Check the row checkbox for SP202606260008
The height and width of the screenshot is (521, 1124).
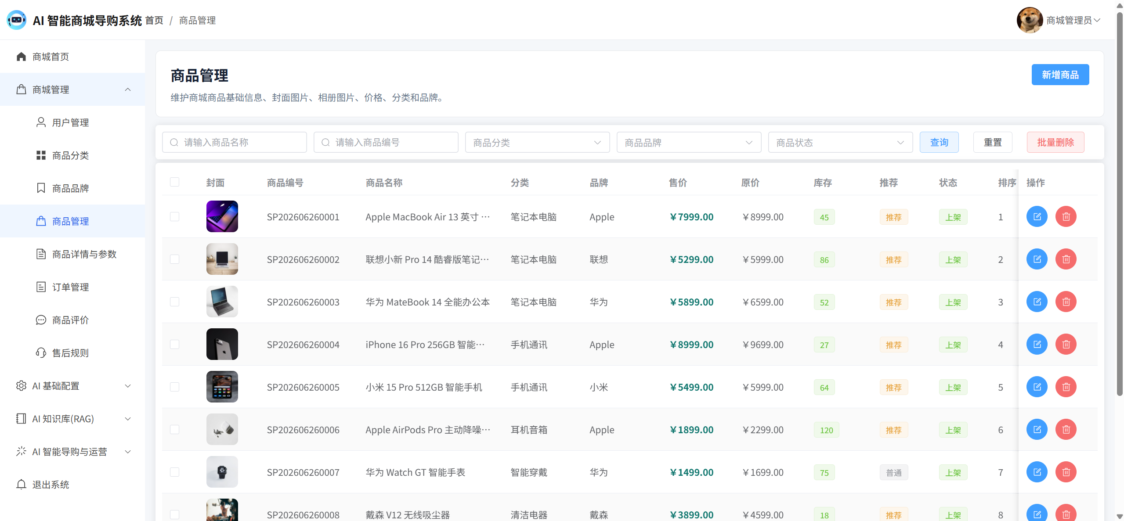[174, 515]
